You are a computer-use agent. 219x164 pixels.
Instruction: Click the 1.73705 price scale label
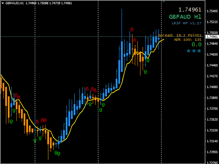click(212, 109)
